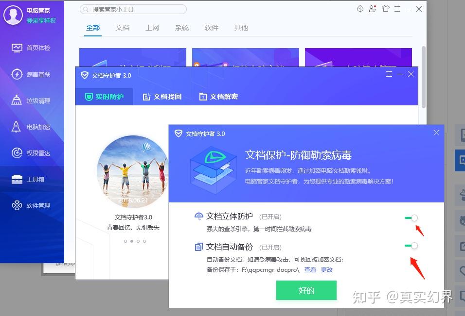Click the 文档立体防护 umbrella icon

[x=198, y=216]
